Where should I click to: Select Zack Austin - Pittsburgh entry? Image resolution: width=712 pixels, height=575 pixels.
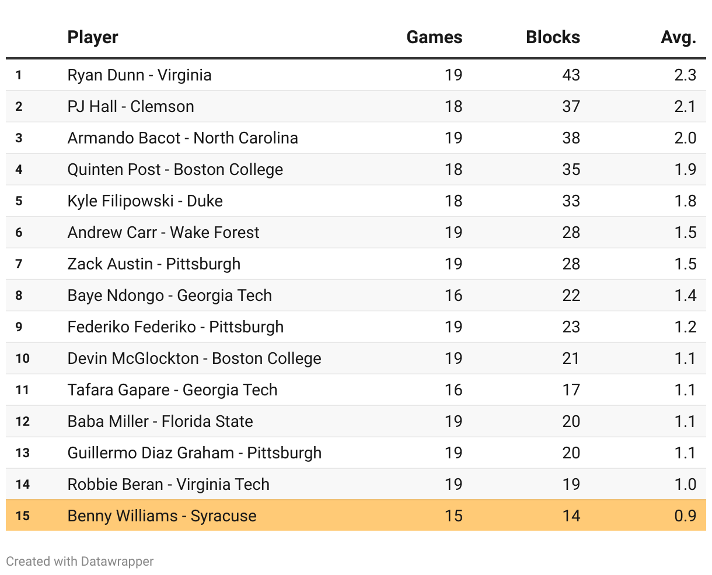[154, 264]
